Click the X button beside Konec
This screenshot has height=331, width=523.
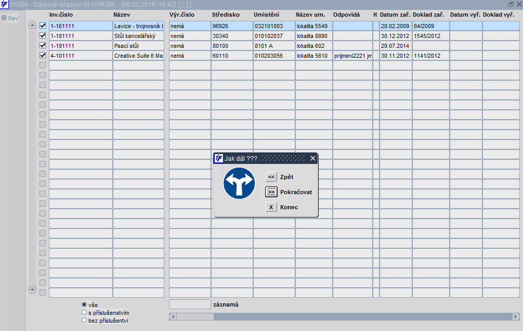[271, 207]
